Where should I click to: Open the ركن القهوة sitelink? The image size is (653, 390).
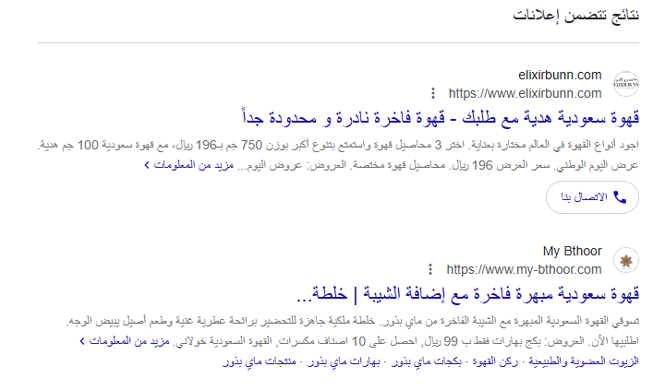495,361
